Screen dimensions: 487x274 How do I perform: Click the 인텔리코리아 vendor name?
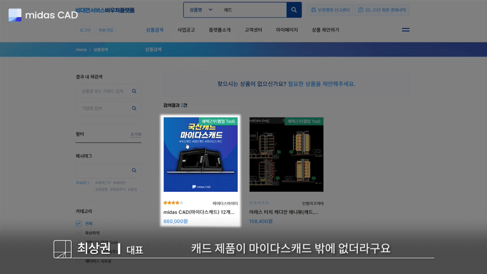[x=313, y=203]
